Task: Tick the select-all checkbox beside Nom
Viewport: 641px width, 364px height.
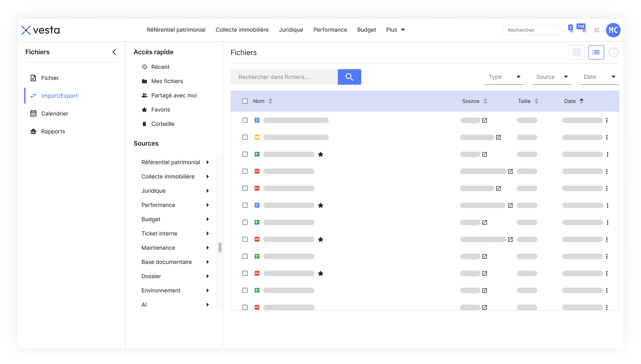Action: (245, 101)
